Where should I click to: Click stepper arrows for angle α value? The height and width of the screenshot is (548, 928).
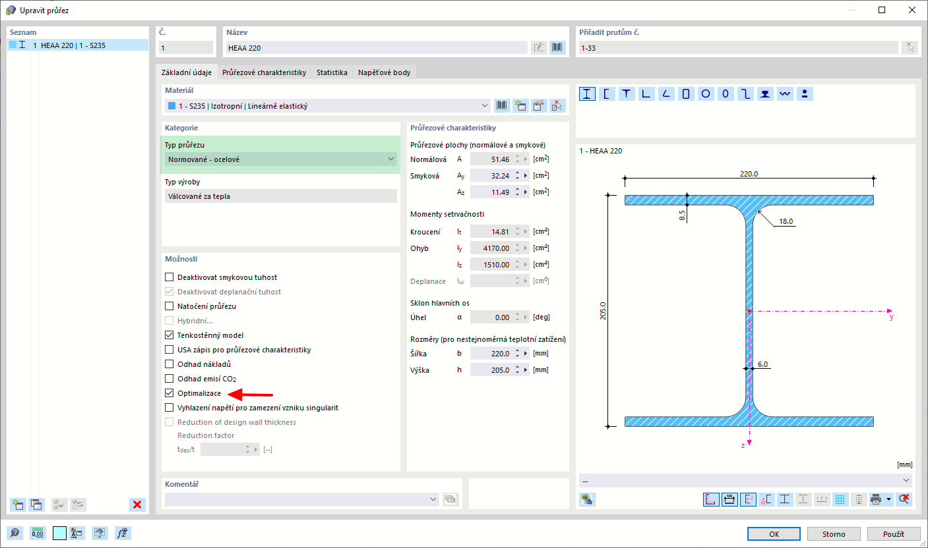coord(517,317)
